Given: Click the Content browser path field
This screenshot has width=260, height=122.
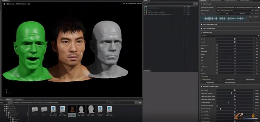Looking at the screenshot, I should [x=60, y=103].
